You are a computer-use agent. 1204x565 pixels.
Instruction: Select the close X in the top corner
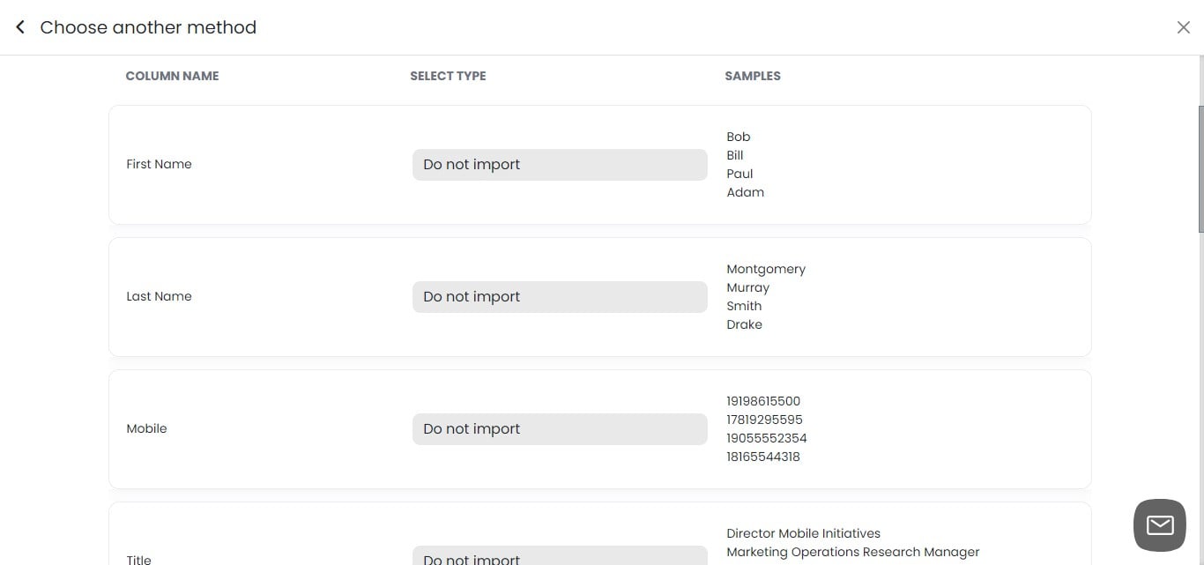click(1184, 27)
